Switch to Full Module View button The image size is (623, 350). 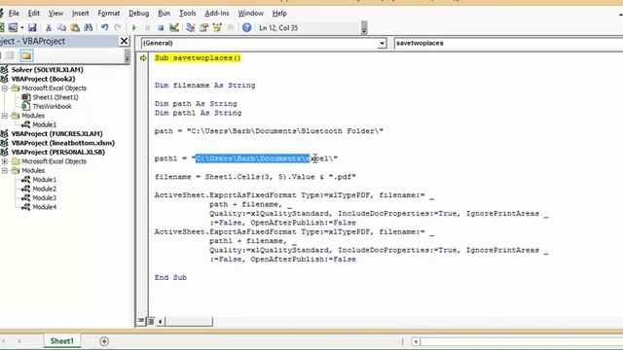(151, 321)
